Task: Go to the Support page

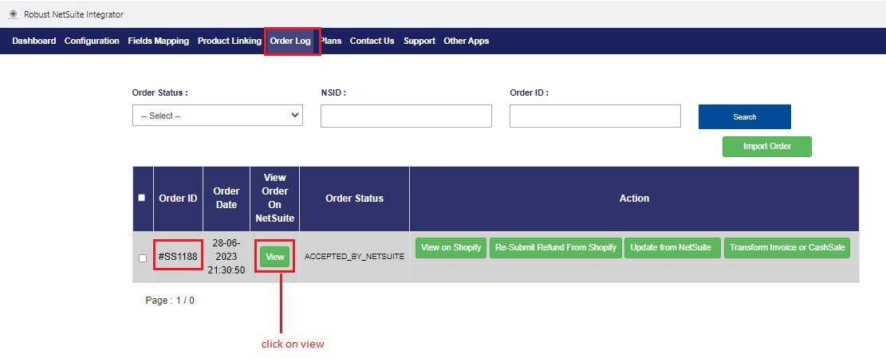Action: (419, 41)
